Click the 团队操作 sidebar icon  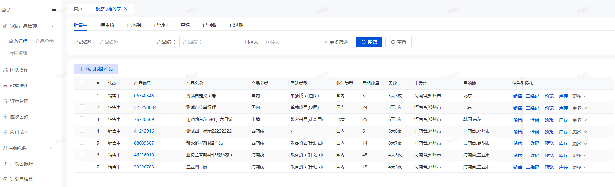click(x=5, y=70)
